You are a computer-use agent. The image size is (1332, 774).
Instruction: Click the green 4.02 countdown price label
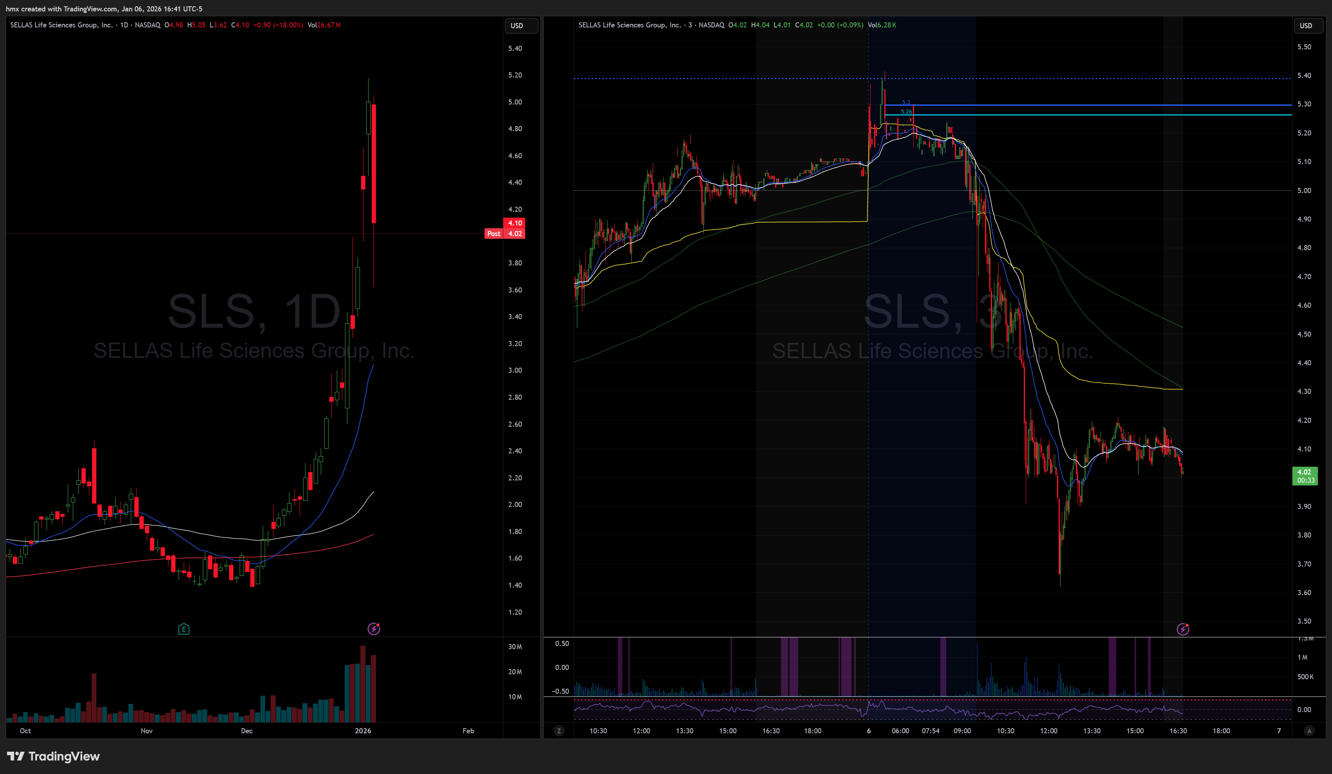tap(1305, 476)
